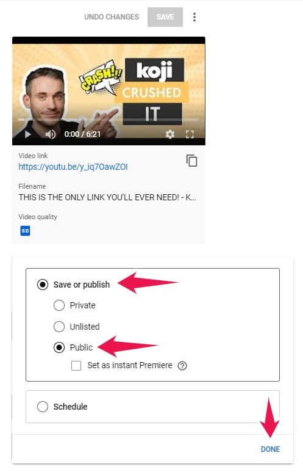Copy the video link with copy icon
This screenshot has width=303, height=472.
click(x=191, y=161)
